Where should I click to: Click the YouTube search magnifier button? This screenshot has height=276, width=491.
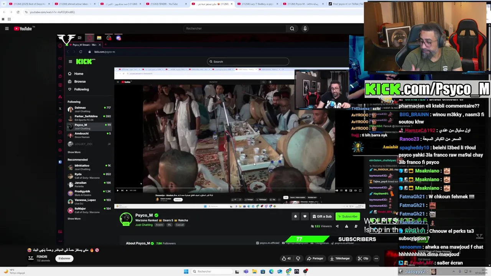(292, 28)
